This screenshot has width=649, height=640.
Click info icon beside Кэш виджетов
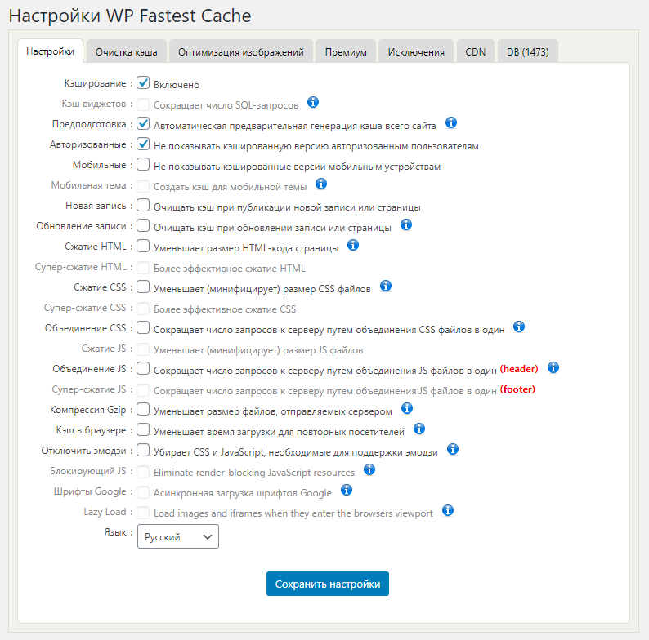pos(313,103)
